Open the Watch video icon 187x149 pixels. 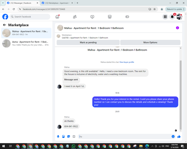coord(92,17)
